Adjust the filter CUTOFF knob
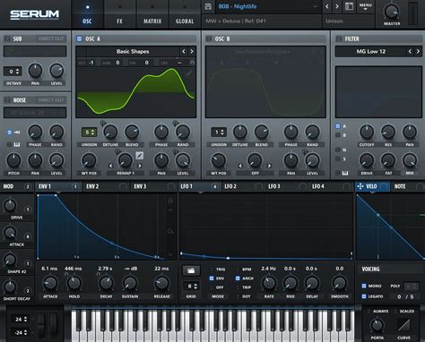This screenshot has height=342, width=425. tap(367, 132)
